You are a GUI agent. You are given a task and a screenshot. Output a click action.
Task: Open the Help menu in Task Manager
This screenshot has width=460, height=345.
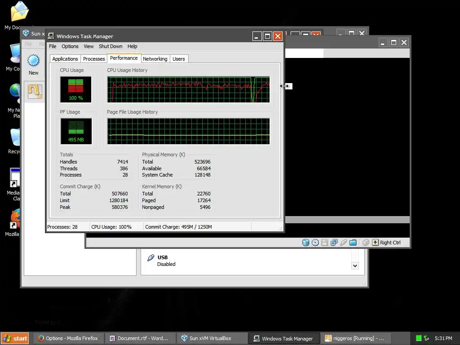(133, 46)
